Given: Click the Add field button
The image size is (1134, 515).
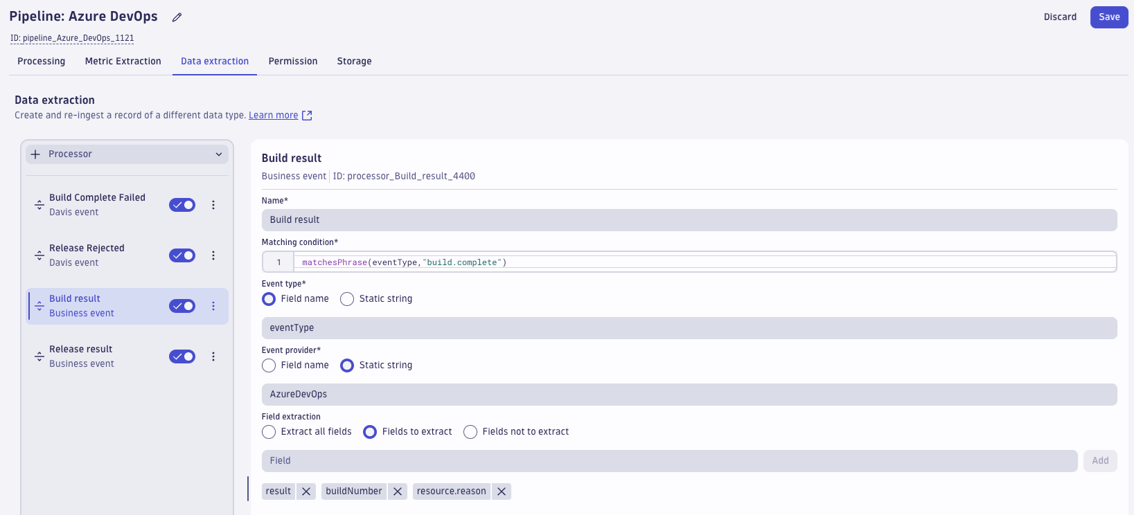Looking at the screenshot, I should pos(1100,461).
